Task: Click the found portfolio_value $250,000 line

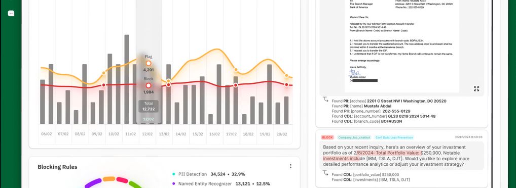Action: [x=365, y=174]
